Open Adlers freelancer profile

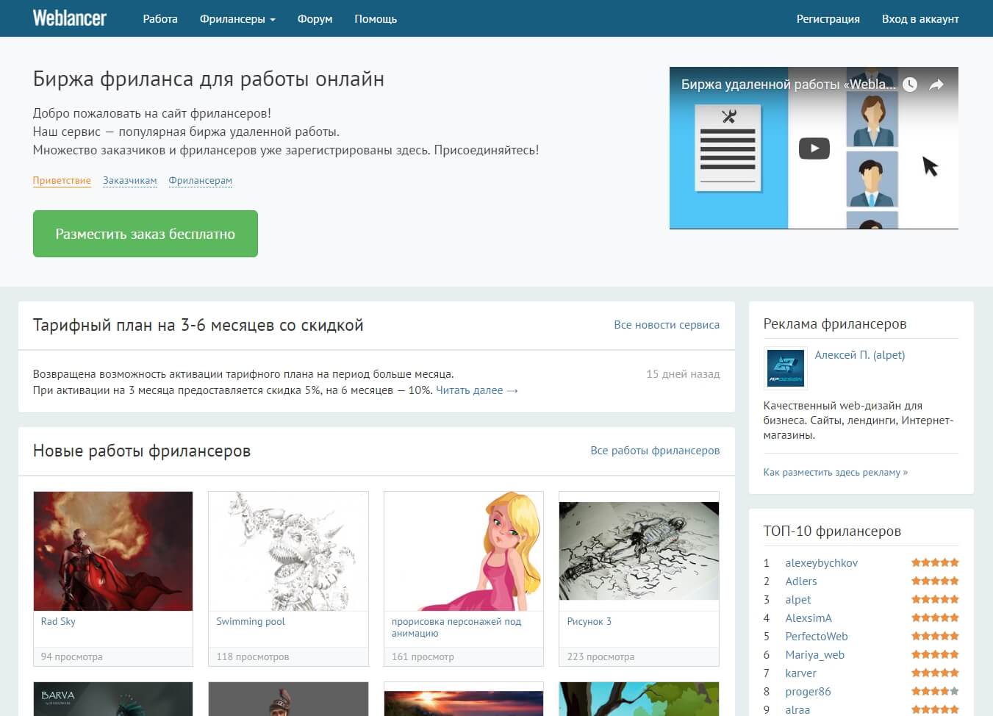(x=801, y=581)
